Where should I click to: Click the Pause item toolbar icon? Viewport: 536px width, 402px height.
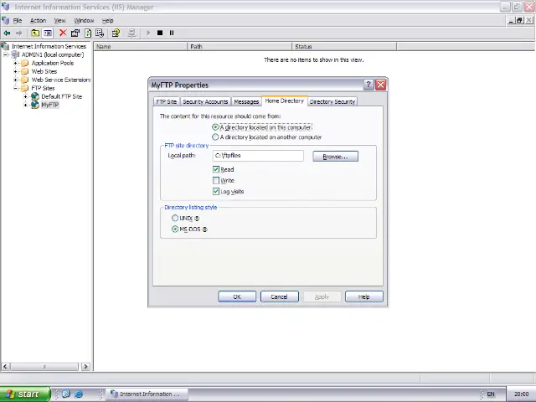[172, 33]
